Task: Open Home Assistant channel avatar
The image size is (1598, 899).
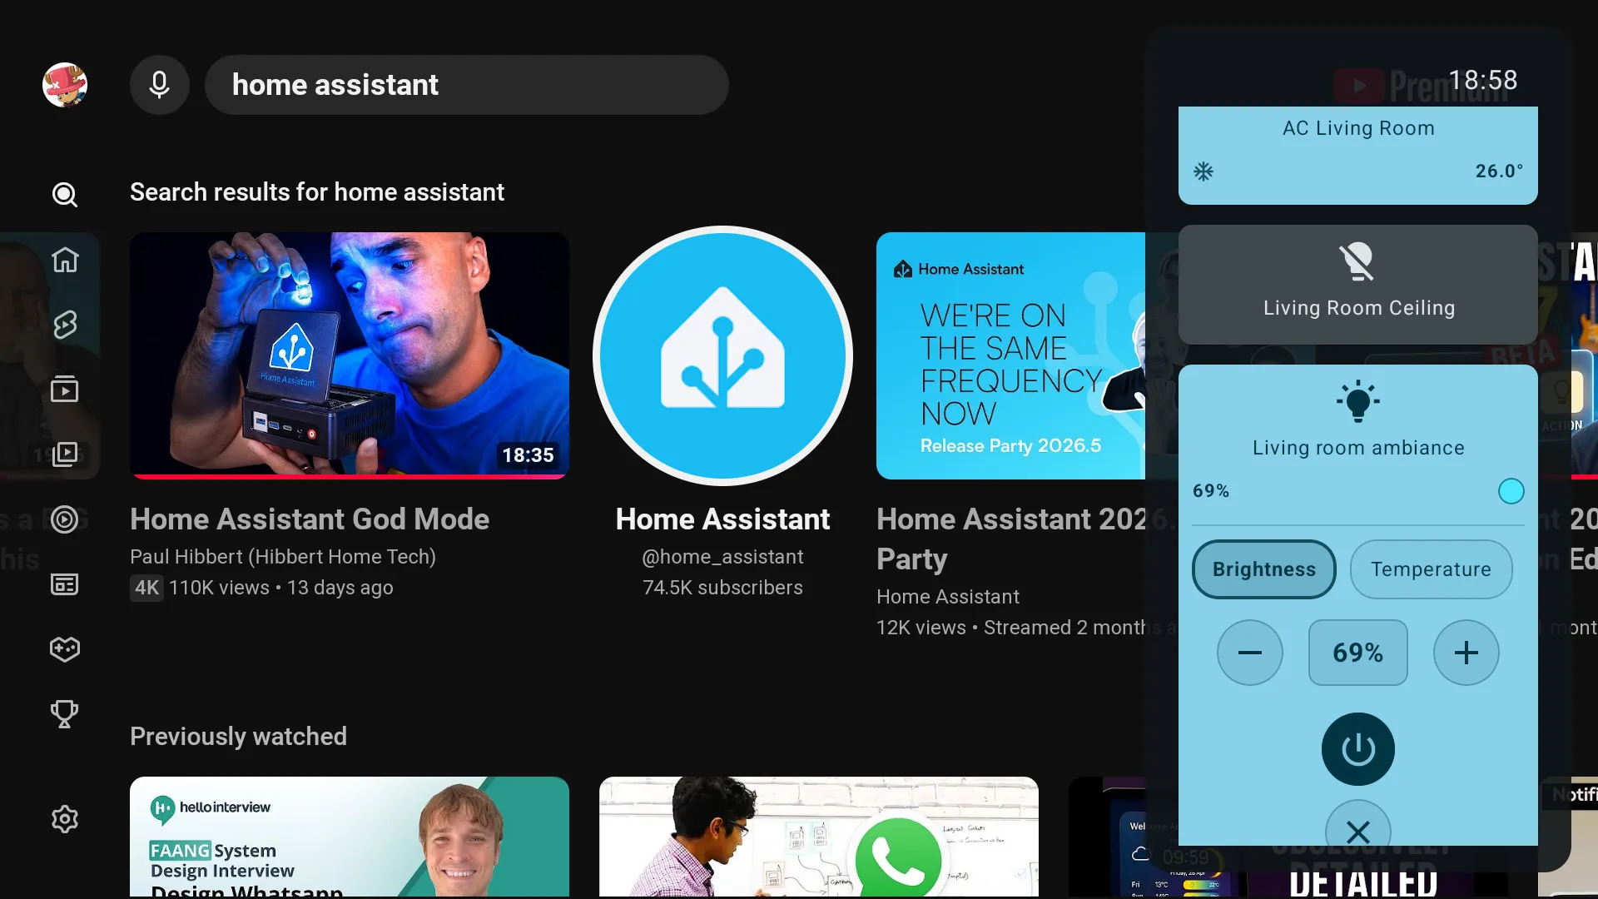Action: tap(722, 355)
